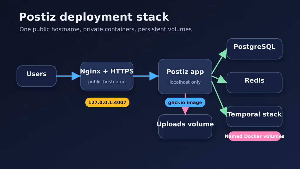Image resolution: width=300 pixels, height=169 pixels.
Task: Click the ghcr.io image blue badge
Action: [185, 102]
